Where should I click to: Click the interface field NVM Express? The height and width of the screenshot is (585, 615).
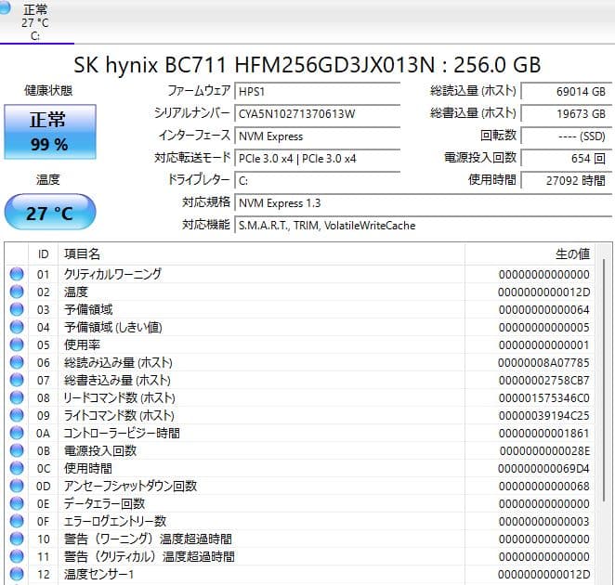click(x=317, y=136)
